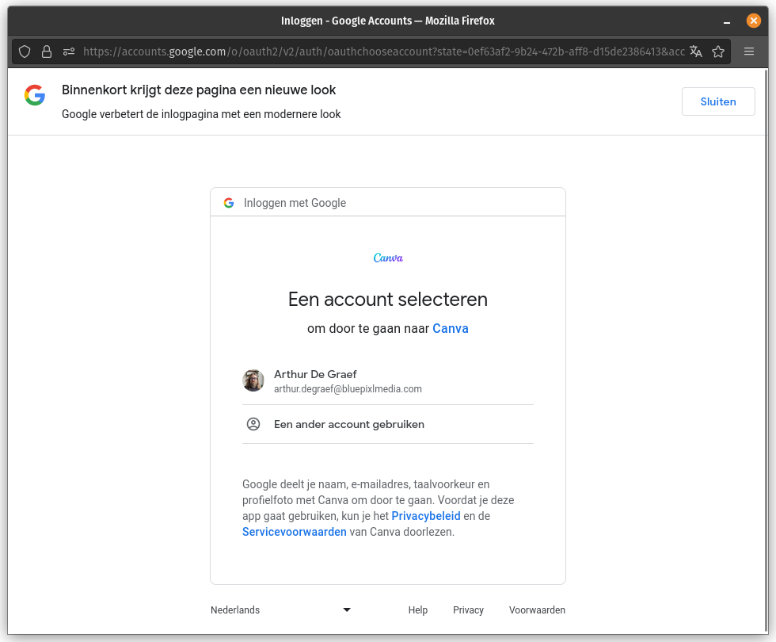Click the person icon for another account
Image resolution: width=776 pixels, height=642 pixels.
pyautogui.click(x=253, y=424)
